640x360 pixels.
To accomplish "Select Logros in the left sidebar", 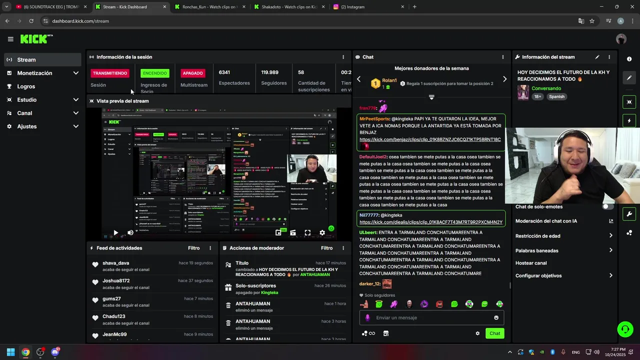I will point(42,86).
